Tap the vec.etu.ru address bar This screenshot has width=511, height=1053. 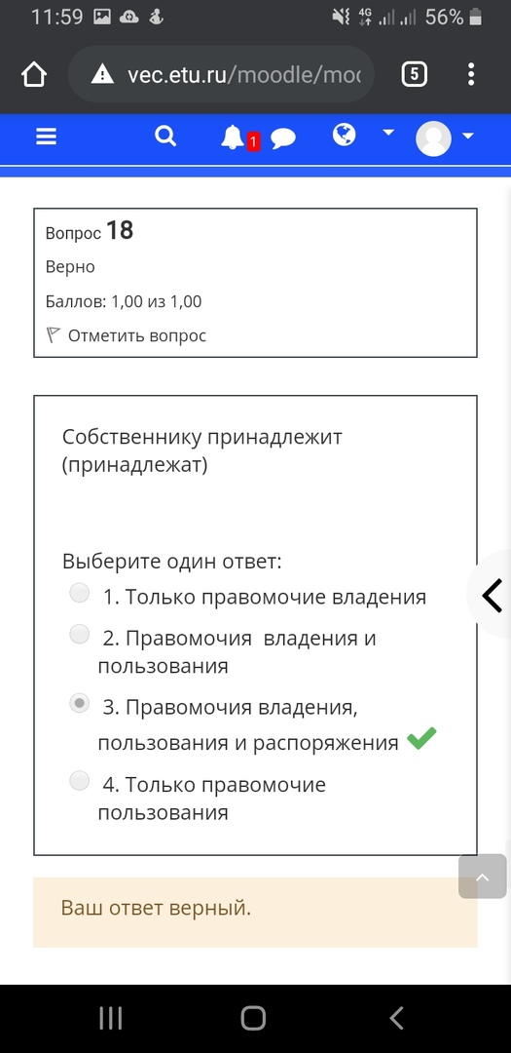221,74
